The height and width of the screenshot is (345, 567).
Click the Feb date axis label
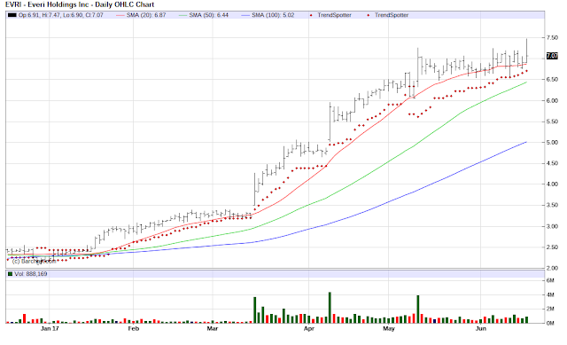(x=134, y=329)
